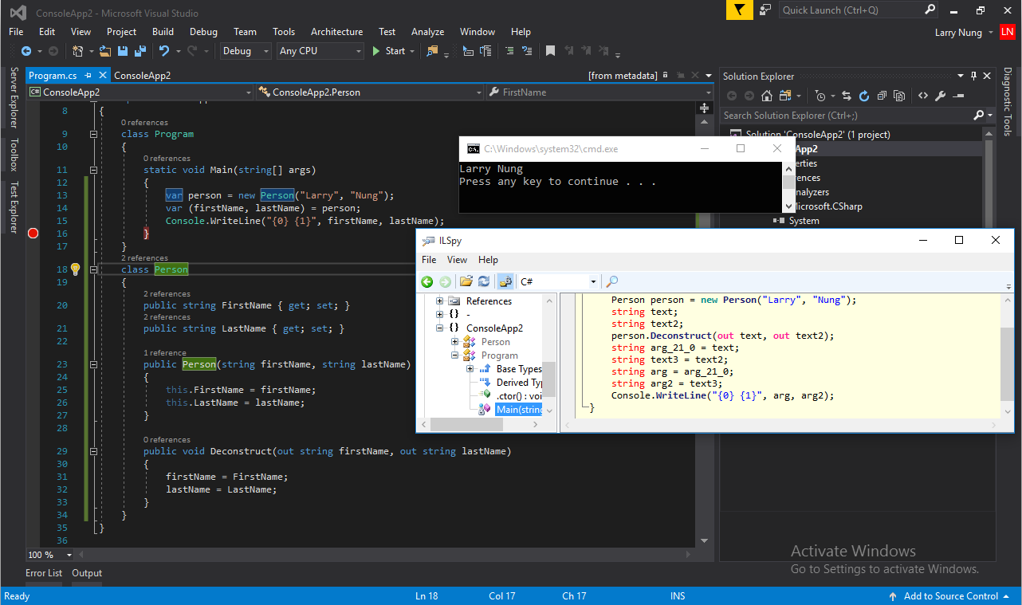Close the Program.cs tab
This screenshot has width=1022, height=605.
click(103, 76)
